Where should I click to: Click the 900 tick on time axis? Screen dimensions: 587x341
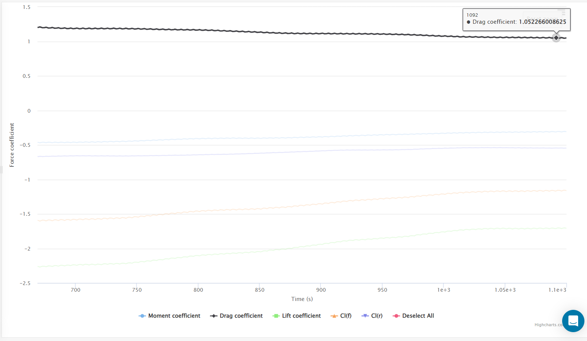click(x=321, y=290)
